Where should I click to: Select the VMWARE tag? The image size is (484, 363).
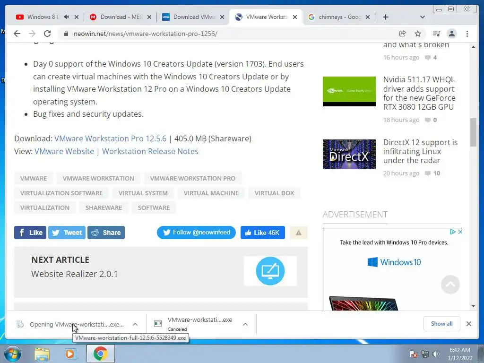34,178
